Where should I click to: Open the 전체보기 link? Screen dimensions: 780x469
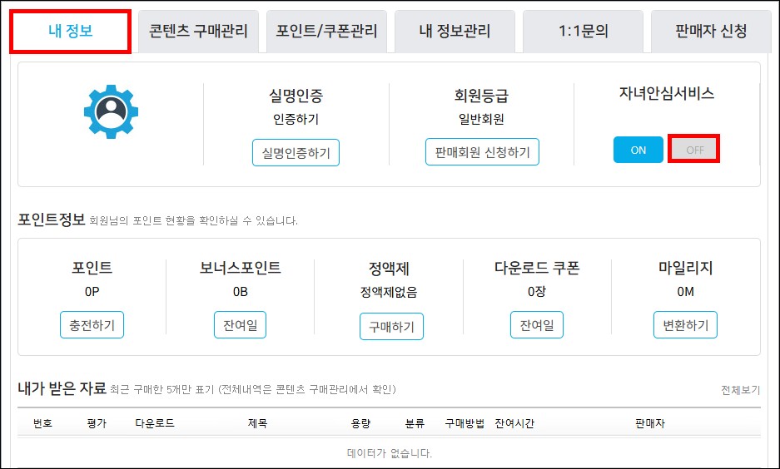[x=741, y=390]
